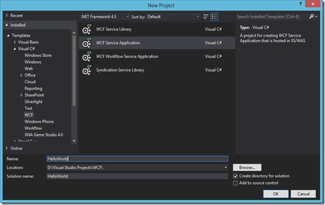Viewport: 325px width, 205px height.
Task: Expand the Online section
Action: [x=6, y=148]
